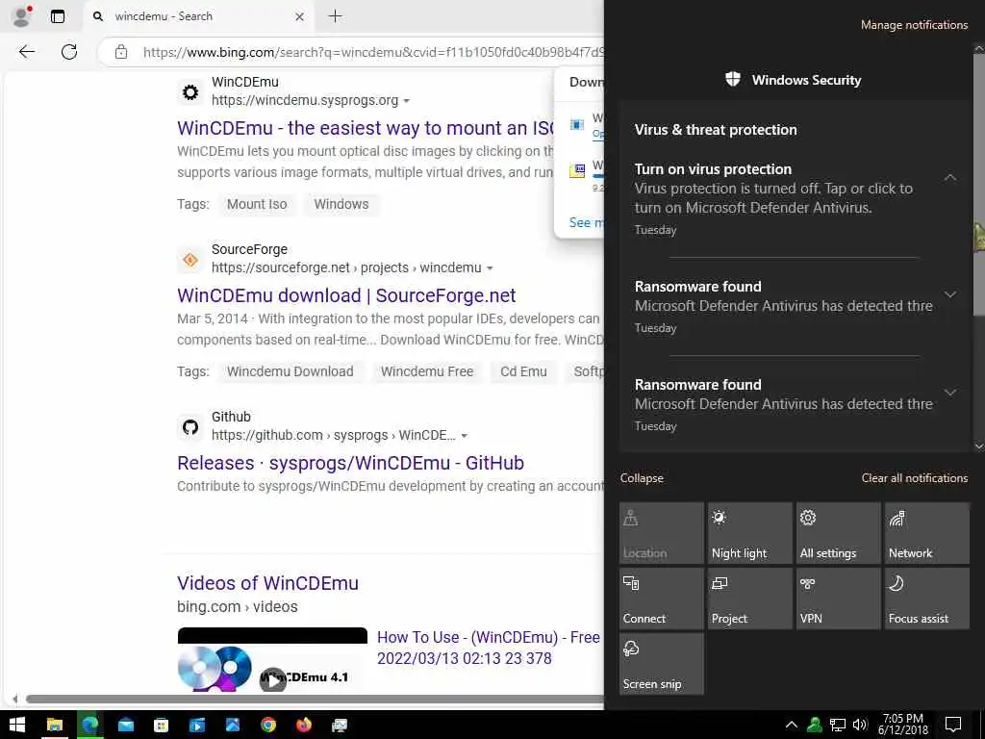Viewport: 985px width, 739px height.
Task: Open the clock showing 7:05 PM
Action: tap(902, 725)
